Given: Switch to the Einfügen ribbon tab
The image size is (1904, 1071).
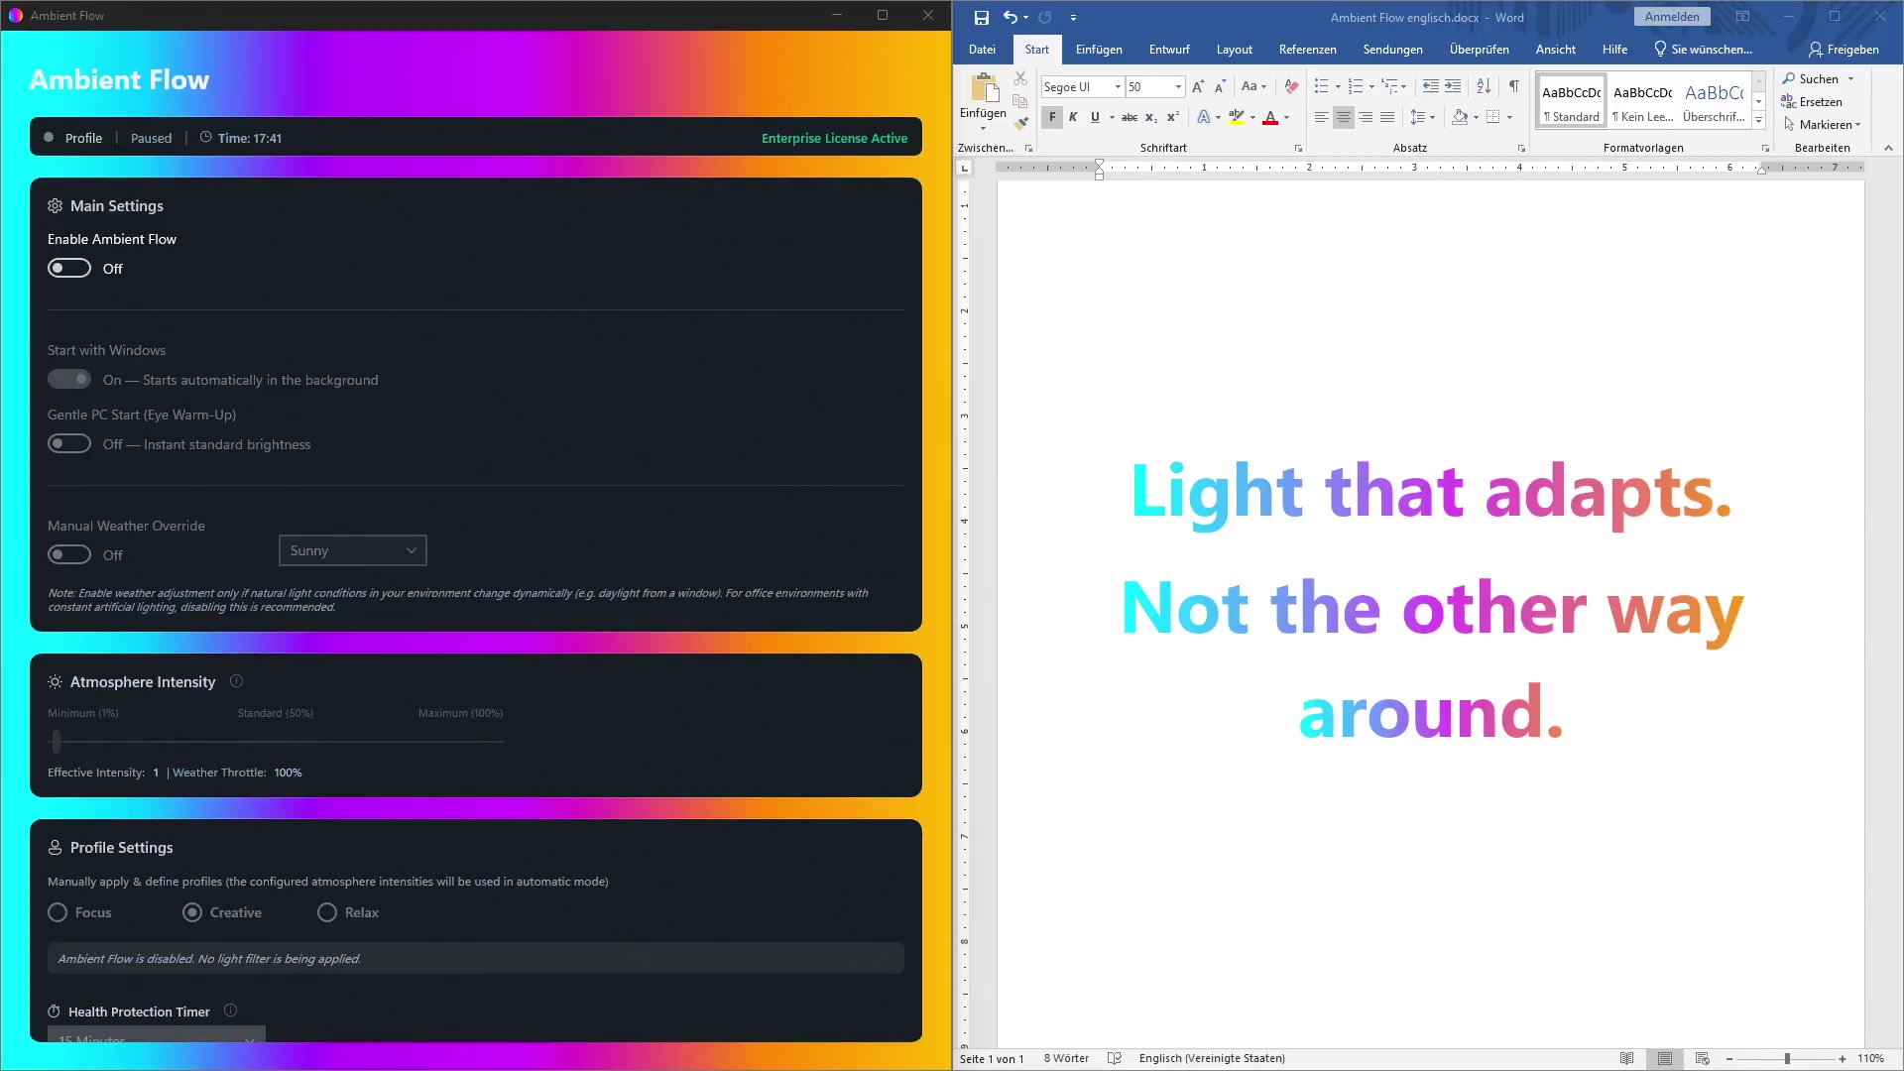Looking at the screenshot, I should (x=1099, y=50).
